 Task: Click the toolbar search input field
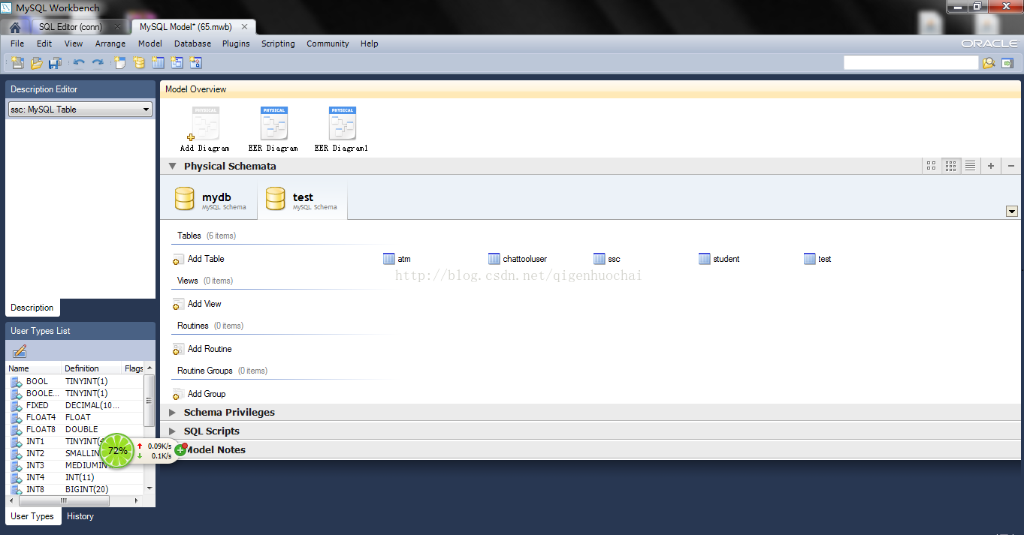point(911,63)
